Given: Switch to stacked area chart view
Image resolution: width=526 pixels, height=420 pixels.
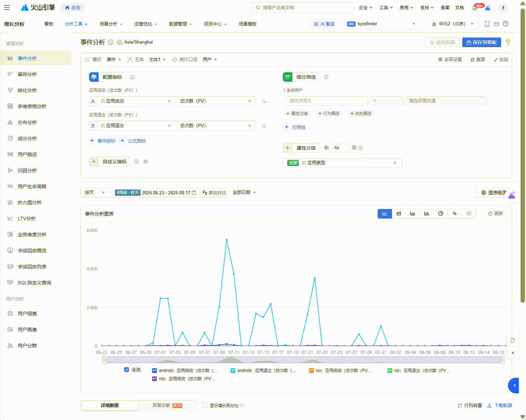Looking at the screenshot, I should [x=399, y=213].
